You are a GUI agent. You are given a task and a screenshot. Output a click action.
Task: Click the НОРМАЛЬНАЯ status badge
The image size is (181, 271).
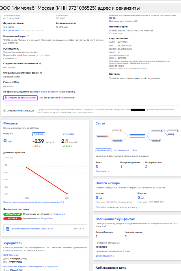[12, 214]
